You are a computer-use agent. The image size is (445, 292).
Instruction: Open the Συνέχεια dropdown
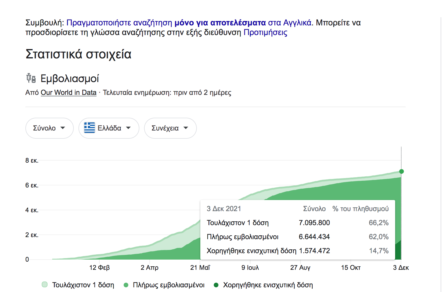(x=170, y=128)
